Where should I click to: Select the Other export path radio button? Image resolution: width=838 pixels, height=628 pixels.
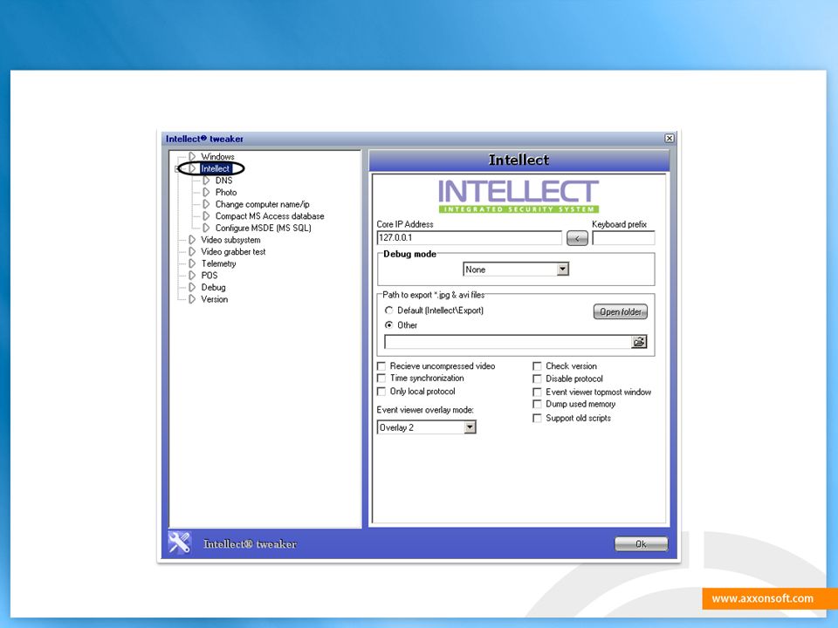[x=389, y=324]
